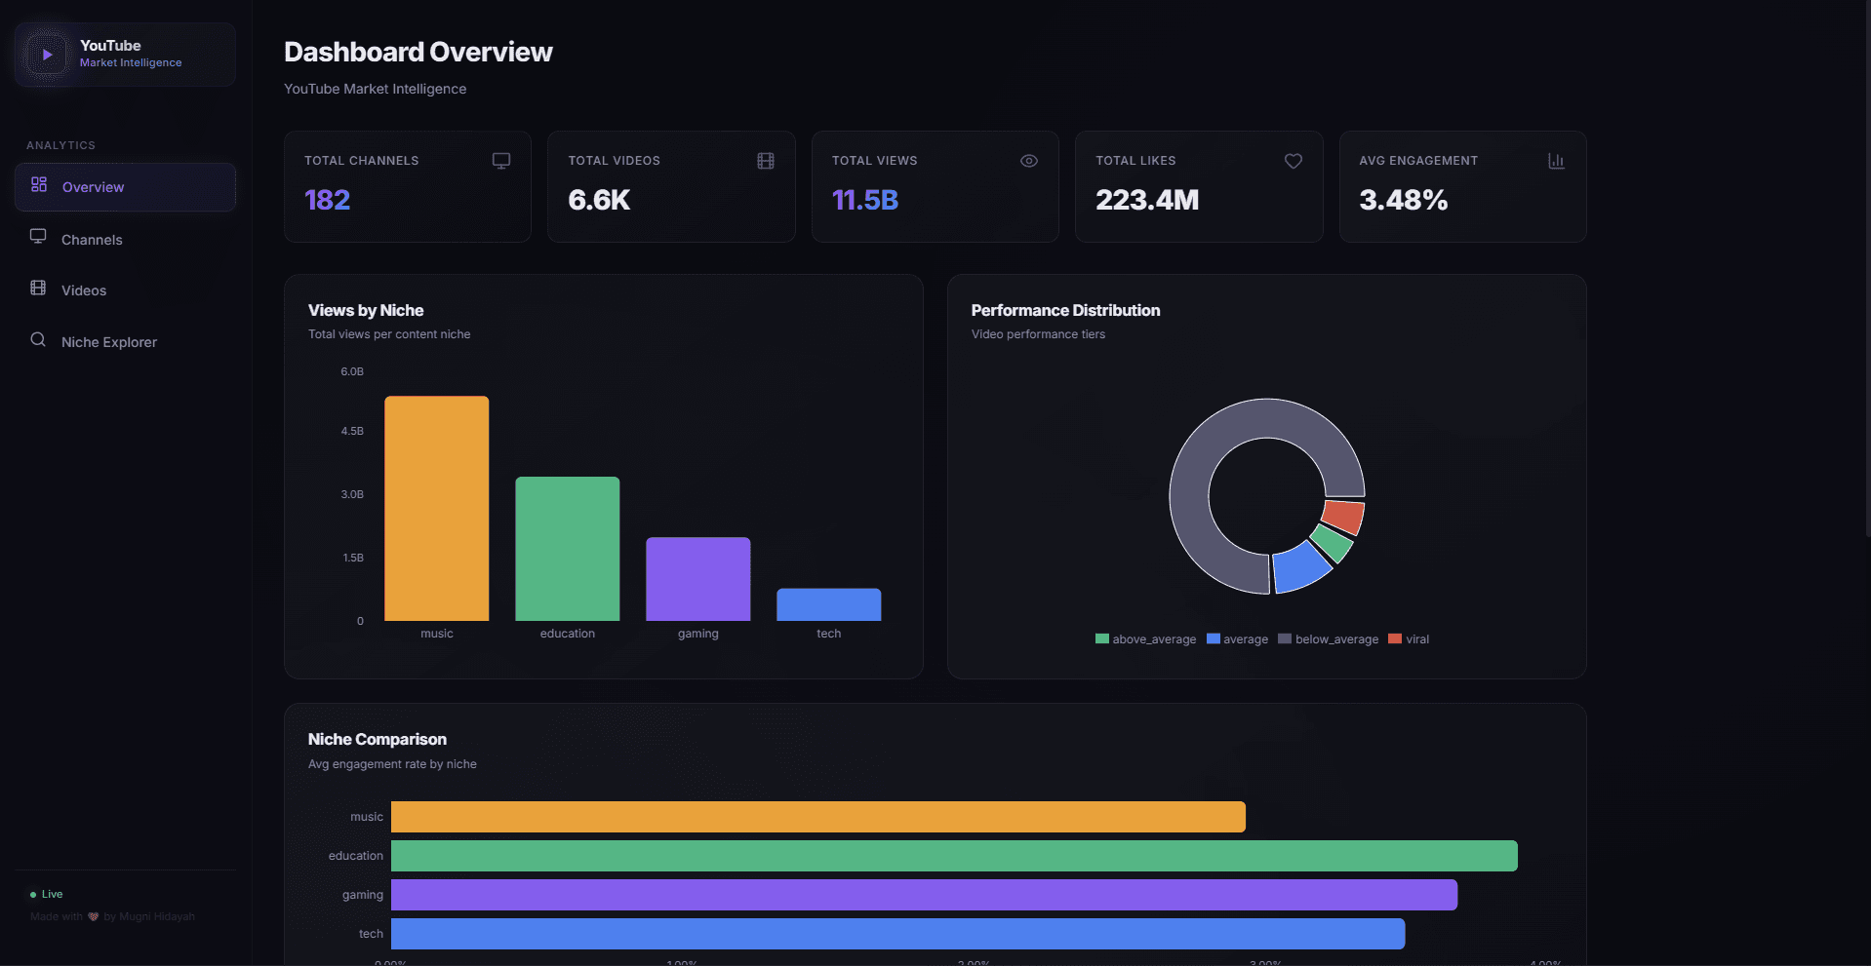This screenshot has width=1871, height=966.
Task: Click the 182 total channels value
Action: (327, 200)
